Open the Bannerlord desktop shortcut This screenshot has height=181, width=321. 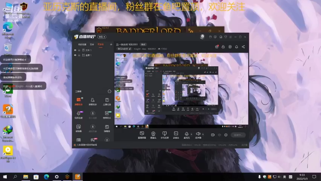24,10
